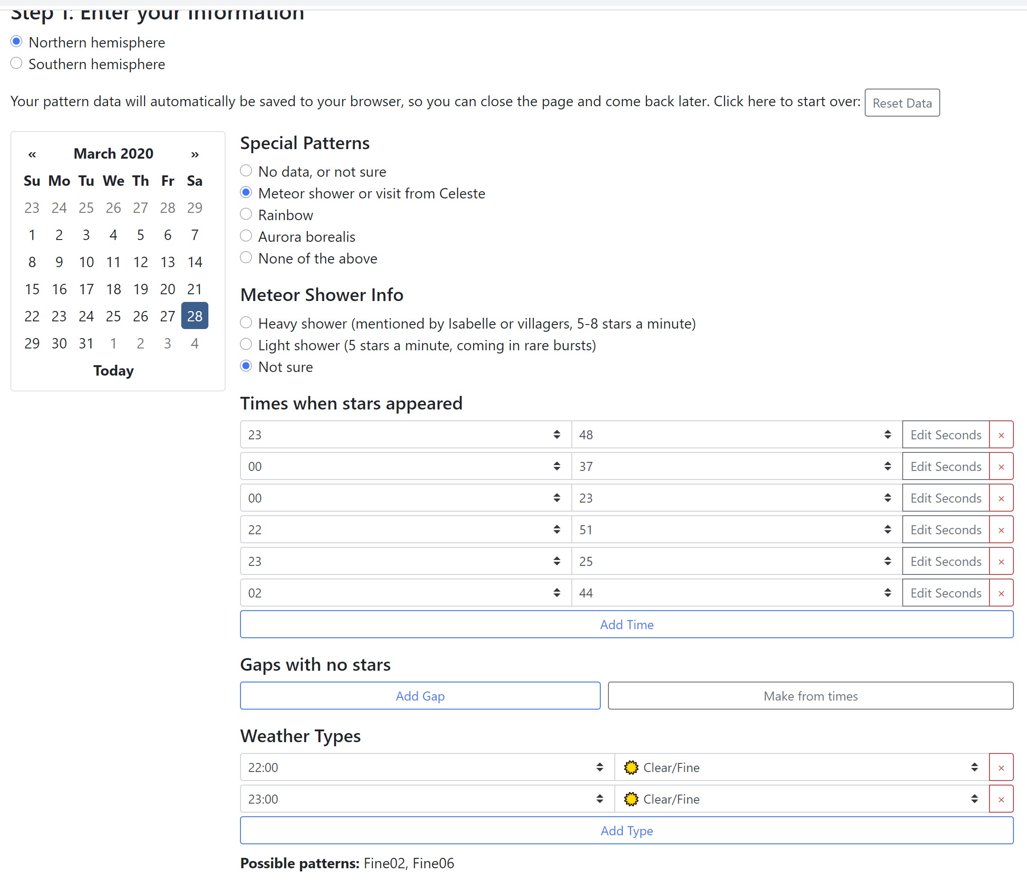1027x880 pixels.
Task: Remove the 02:44 star time entry
Action: [x=1001, y=593]
